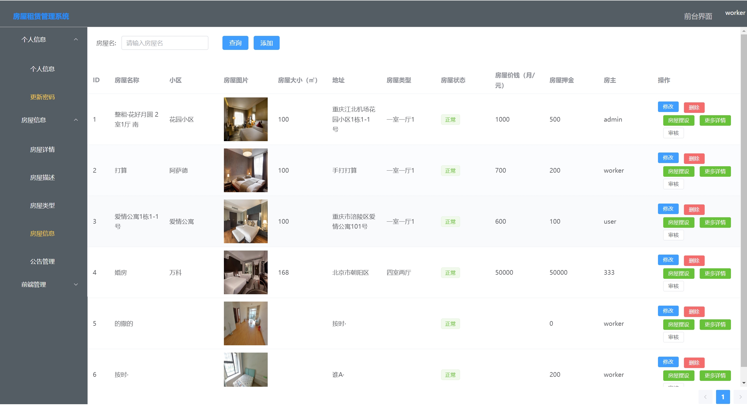Expand the 前端管理 sidebar menu chevron
The height and width of the screenshot is (408, 747).
[x=76, y=284]
